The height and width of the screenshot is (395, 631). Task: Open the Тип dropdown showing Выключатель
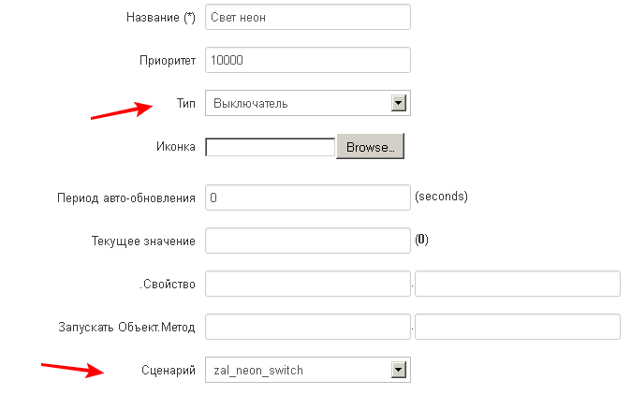(308, 103)
